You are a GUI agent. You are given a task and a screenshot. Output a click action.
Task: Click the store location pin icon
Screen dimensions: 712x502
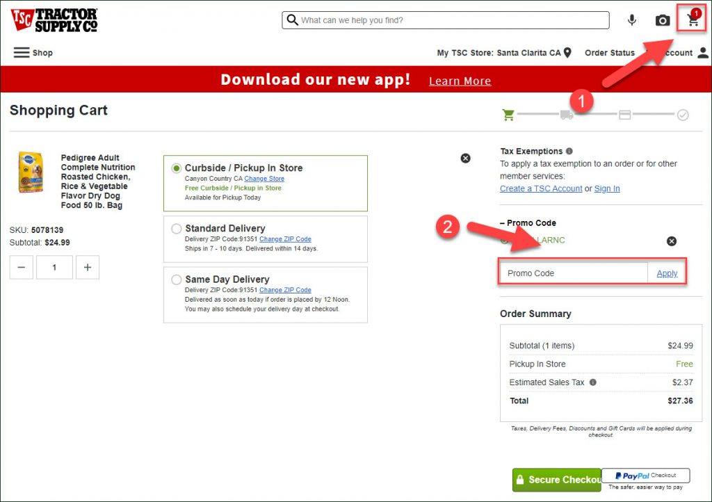pyautogui.click(x=567, y=53)
